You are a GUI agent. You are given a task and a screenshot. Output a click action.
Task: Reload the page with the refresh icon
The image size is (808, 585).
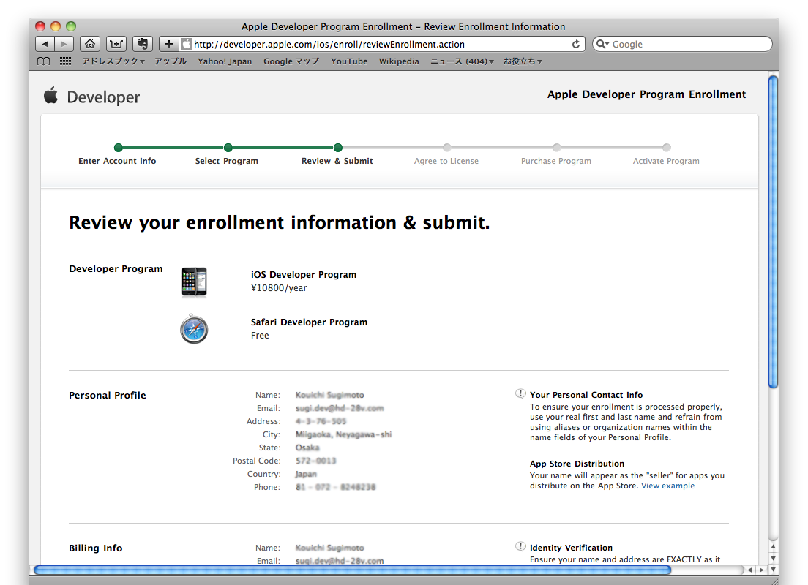(576, 44)
